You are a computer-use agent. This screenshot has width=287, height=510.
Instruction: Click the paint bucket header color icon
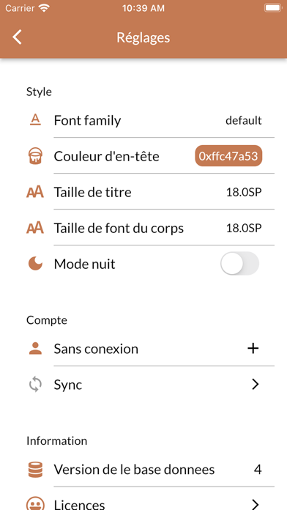coord(35,157)
